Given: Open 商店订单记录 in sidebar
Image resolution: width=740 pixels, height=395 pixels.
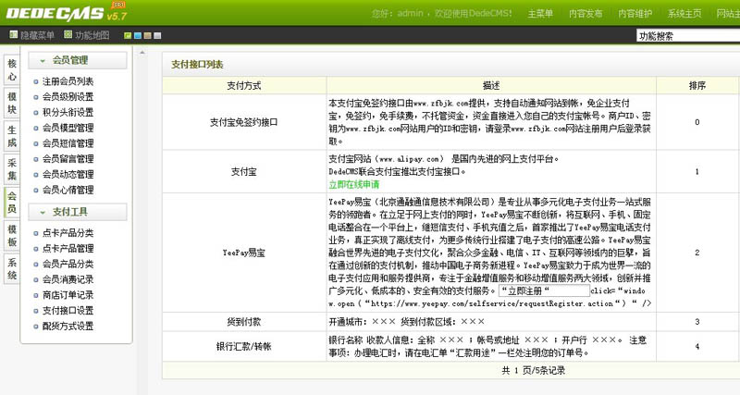Looking at the screenshot, I should point(68,295).
